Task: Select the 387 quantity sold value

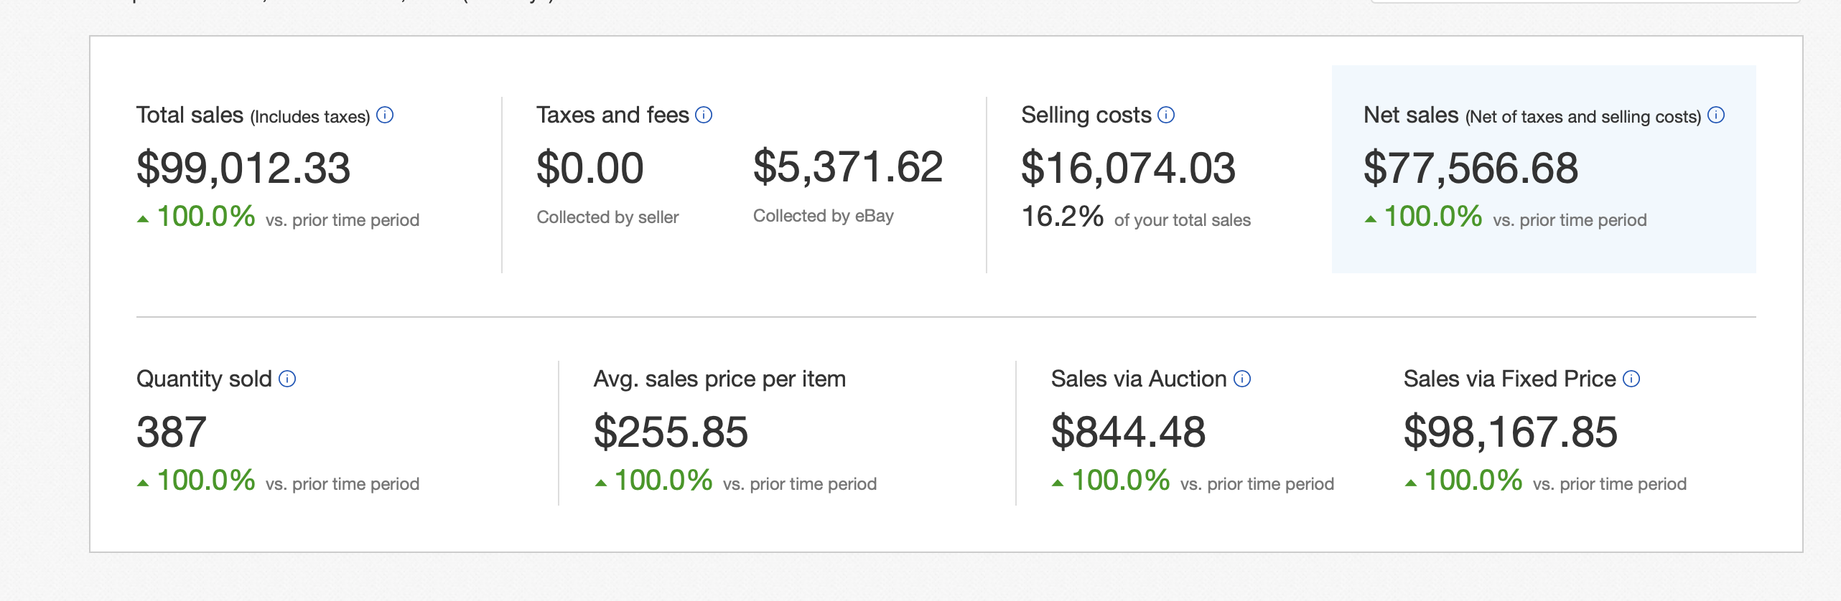Action: point(172,432)
